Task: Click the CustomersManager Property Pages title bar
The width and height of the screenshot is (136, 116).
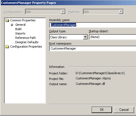Action: pyautogui.click(x=68, y=3)
